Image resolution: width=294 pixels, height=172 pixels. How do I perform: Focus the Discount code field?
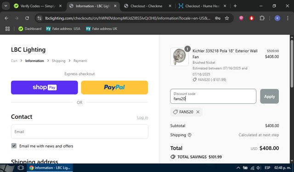point(213,96)
